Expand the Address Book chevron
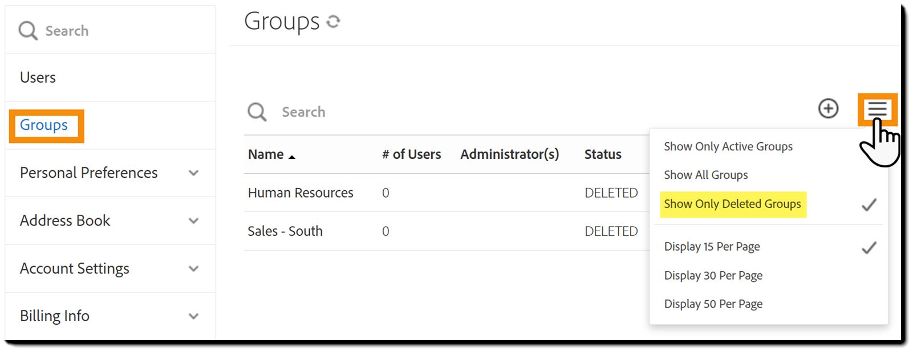Screen dimensions: 909x348 click(x=193, y=221)
